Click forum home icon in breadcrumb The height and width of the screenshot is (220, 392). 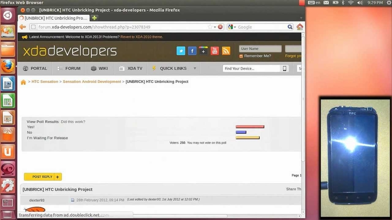(24, 82)
